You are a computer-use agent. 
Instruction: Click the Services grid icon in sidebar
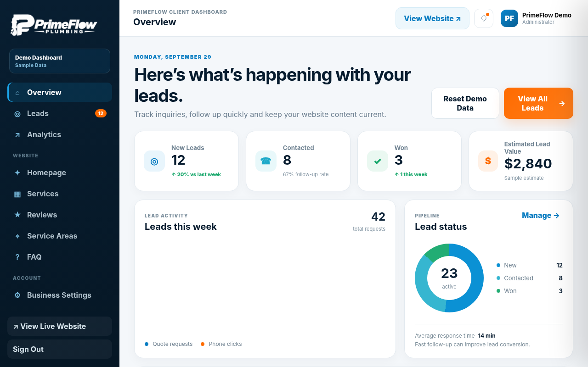tap(17, 194)
